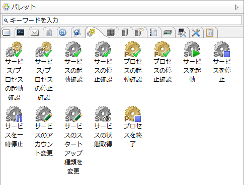Screen dimensions: 244x185
Task: Switch to the blue CI palette tab
Action: (x=63, y=33)
